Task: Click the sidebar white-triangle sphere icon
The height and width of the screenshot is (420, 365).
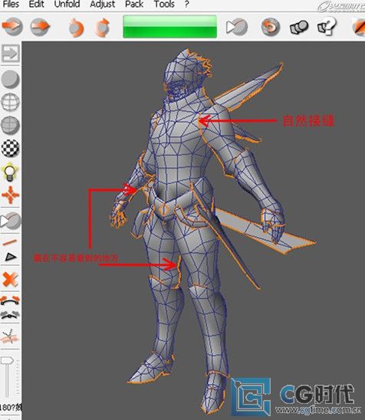Action: click(11, 221)
